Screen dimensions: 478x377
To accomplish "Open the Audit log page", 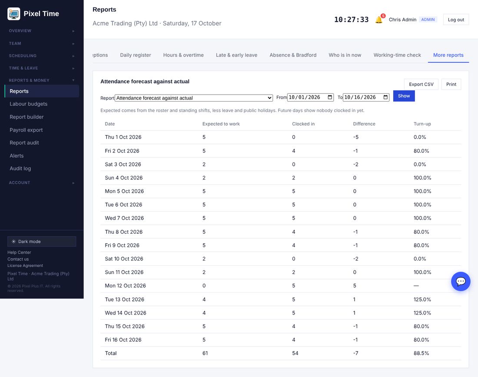I will [x=42, y=169].
